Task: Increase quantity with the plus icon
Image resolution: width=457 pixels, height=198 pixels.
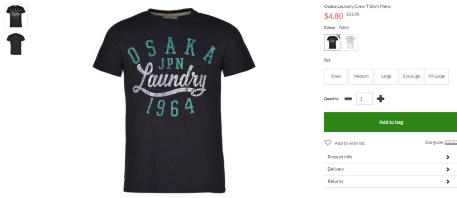Action: tap(380, 99)
